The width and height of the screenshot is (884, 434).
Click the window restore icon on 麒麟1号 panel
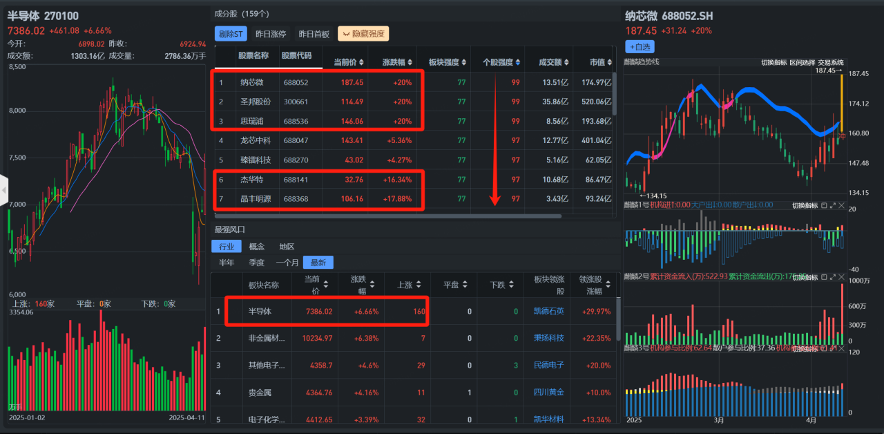coord(824,206)
